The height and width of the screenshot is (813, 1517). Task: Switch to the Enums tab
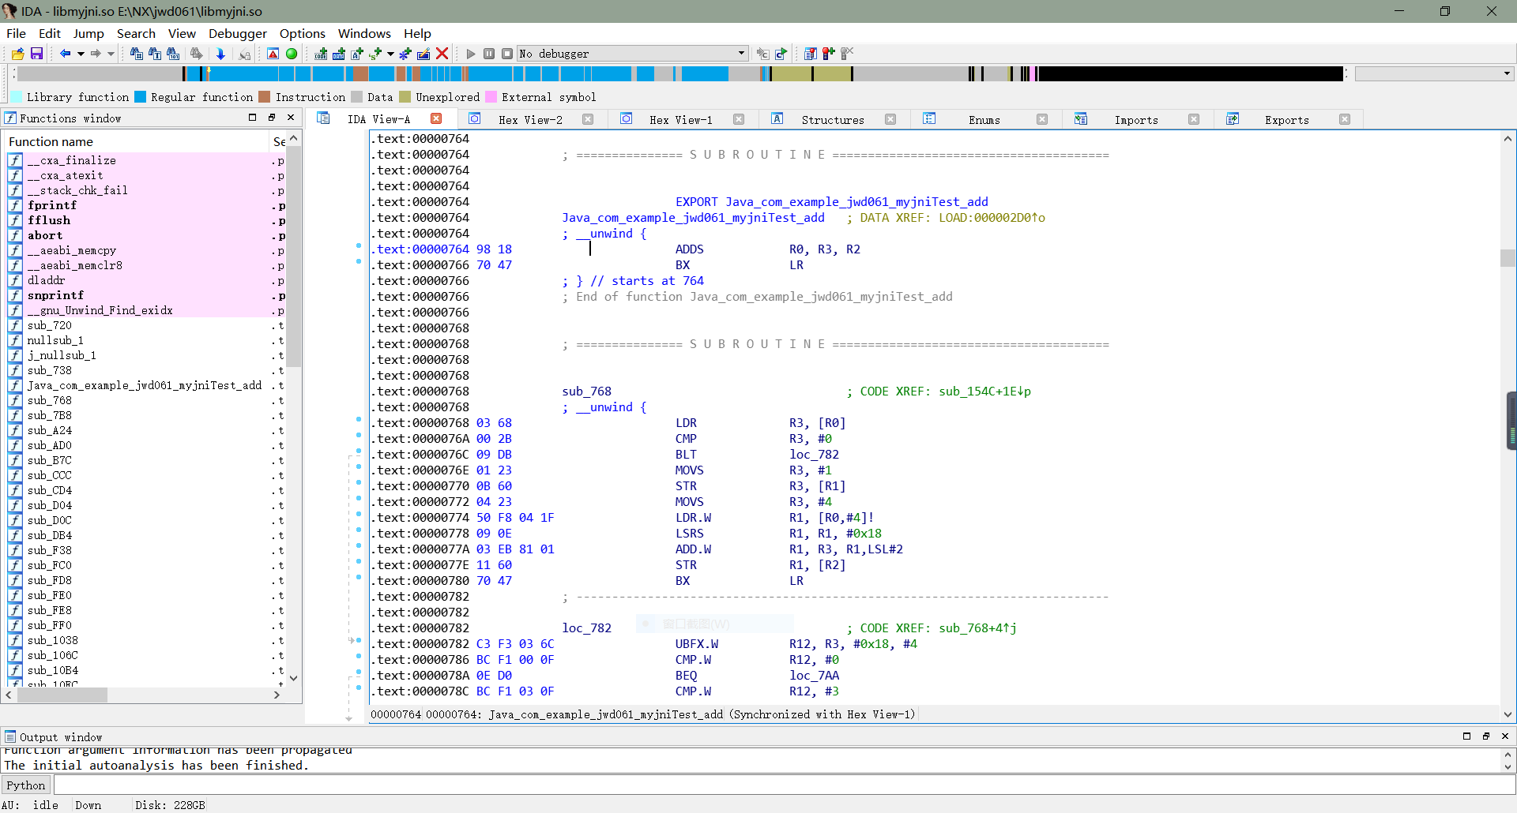(x=984, y=120)
